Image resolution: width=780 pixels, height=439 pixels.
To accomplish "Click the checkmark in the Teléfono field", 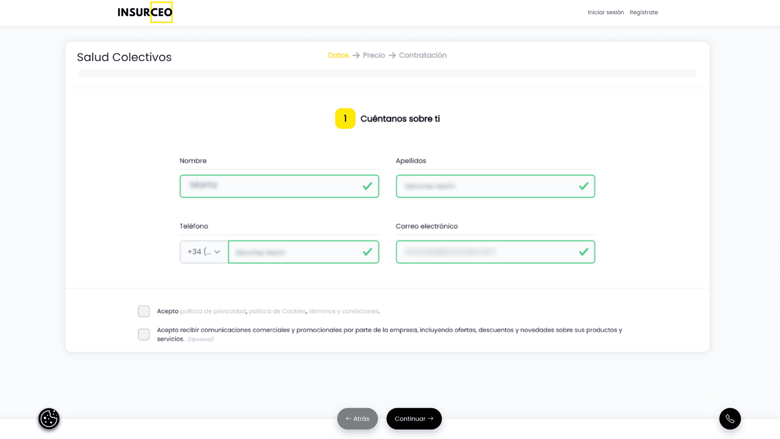I will click(x=367, y=252).
